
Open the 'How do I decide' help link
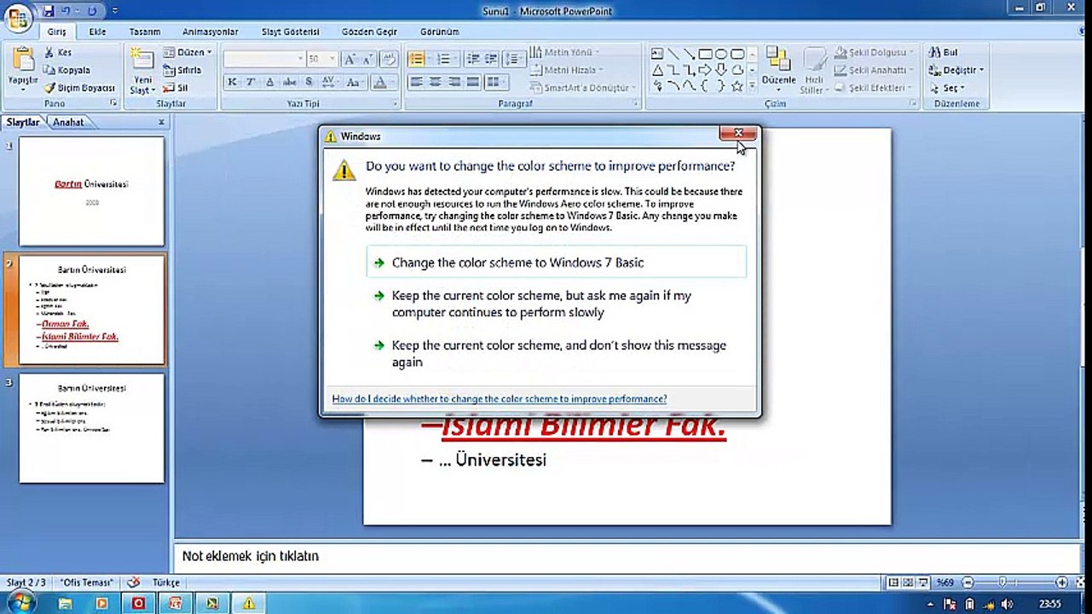pos(500,399)
